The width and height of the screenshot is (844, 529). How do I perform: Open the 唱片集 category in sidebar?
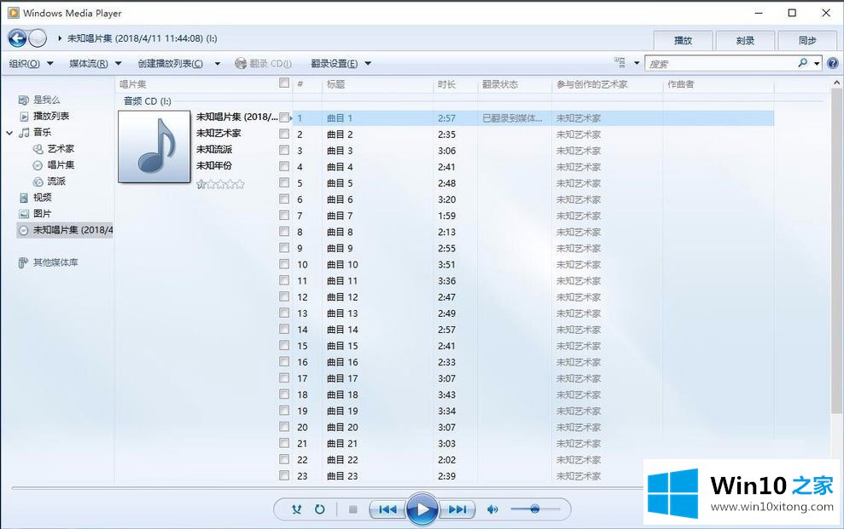pos(54,165)
